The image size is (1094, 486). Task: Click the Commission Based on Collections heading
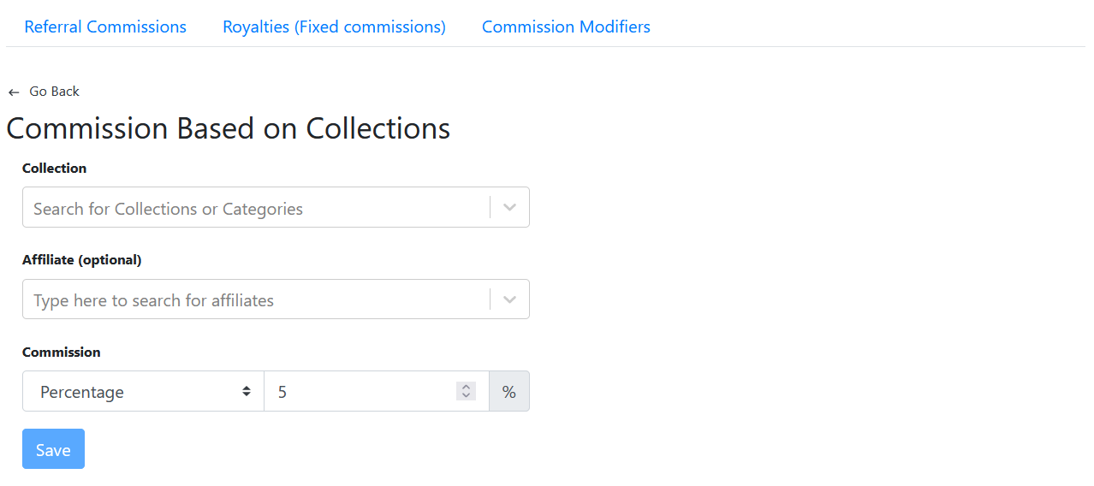click(228, 128)
